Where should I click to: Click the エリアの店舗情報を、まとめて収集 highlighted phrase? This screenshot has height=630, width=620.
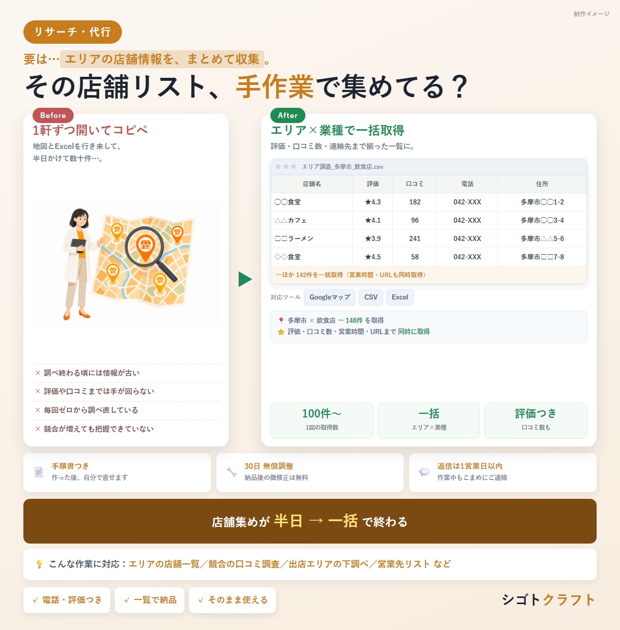tap(162, 59)
